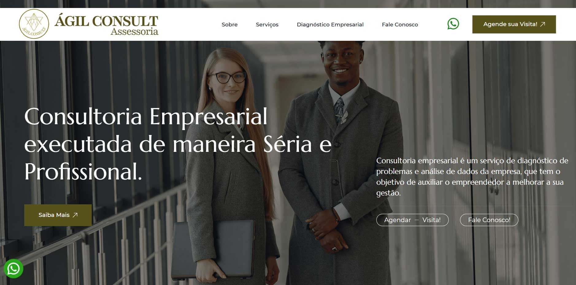Click the Agende sua Visita! button
576x285 pixels.
514,24
